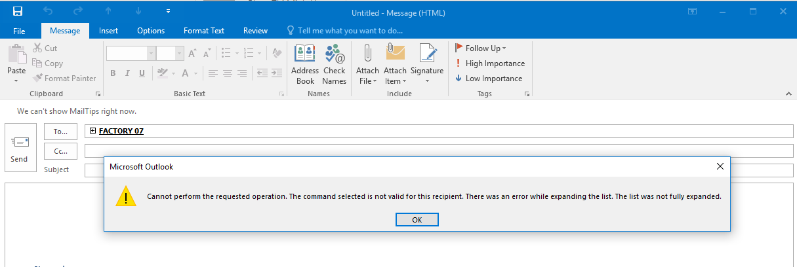This screenshot has height=267, width=797.
Task: Shrink the font size
Action: coord(206,54)
